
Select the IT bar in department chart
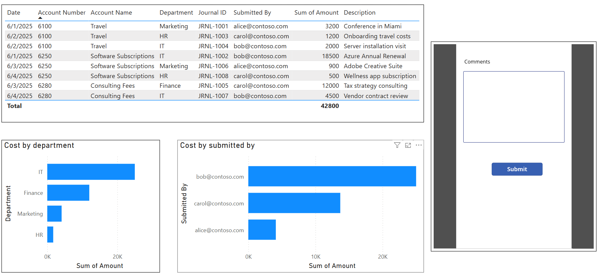[x=91, y=172]
